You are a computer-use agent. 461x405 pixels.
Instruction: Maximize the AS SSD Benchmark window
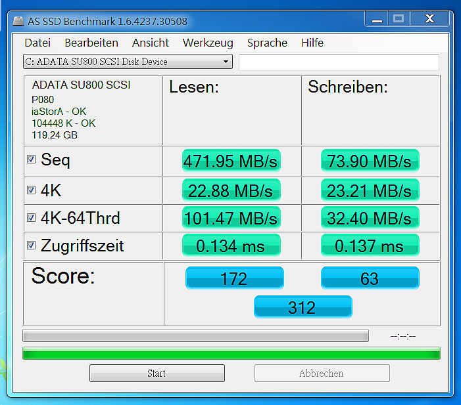click(x=399, y=19)
